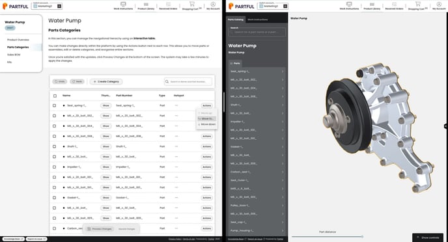448x242 pixels.
Task: Click Report an issue button in left footer
Action: 36,239
